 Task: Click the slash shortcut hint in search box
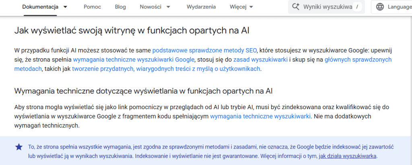pos(356,7)
